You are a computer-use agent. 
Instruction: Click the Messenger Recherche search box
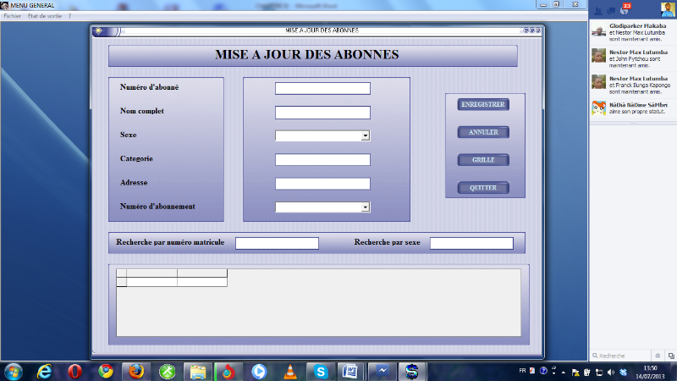(x=621, y=356)
